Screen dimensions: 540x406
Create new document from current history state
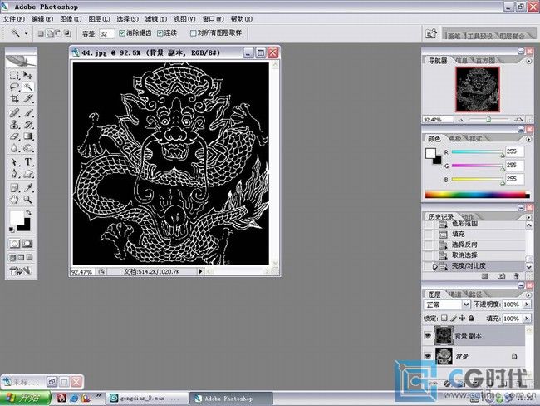[485, 276]
